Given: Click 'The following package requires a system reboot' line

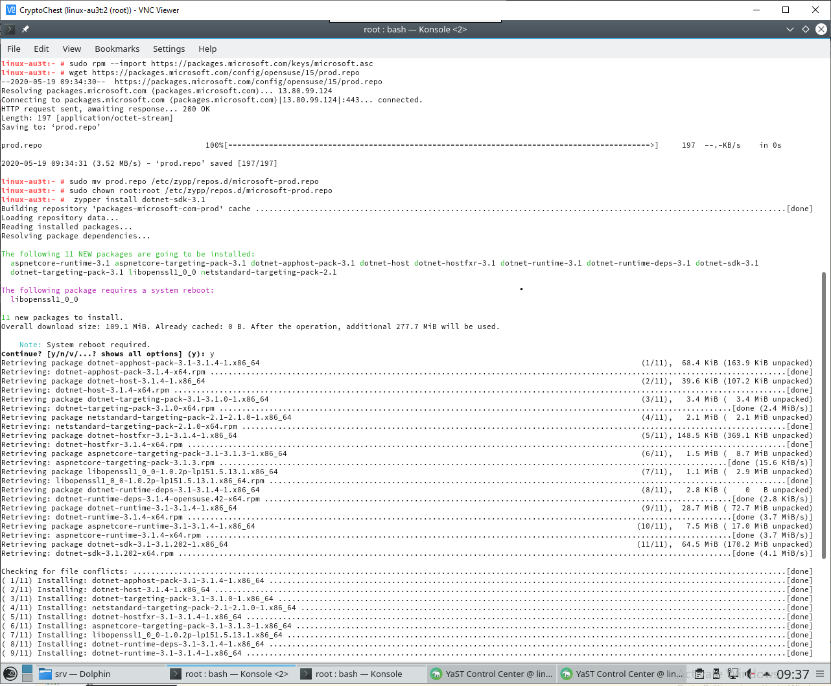Looking at the screenshot, I should tap(108, 290).
